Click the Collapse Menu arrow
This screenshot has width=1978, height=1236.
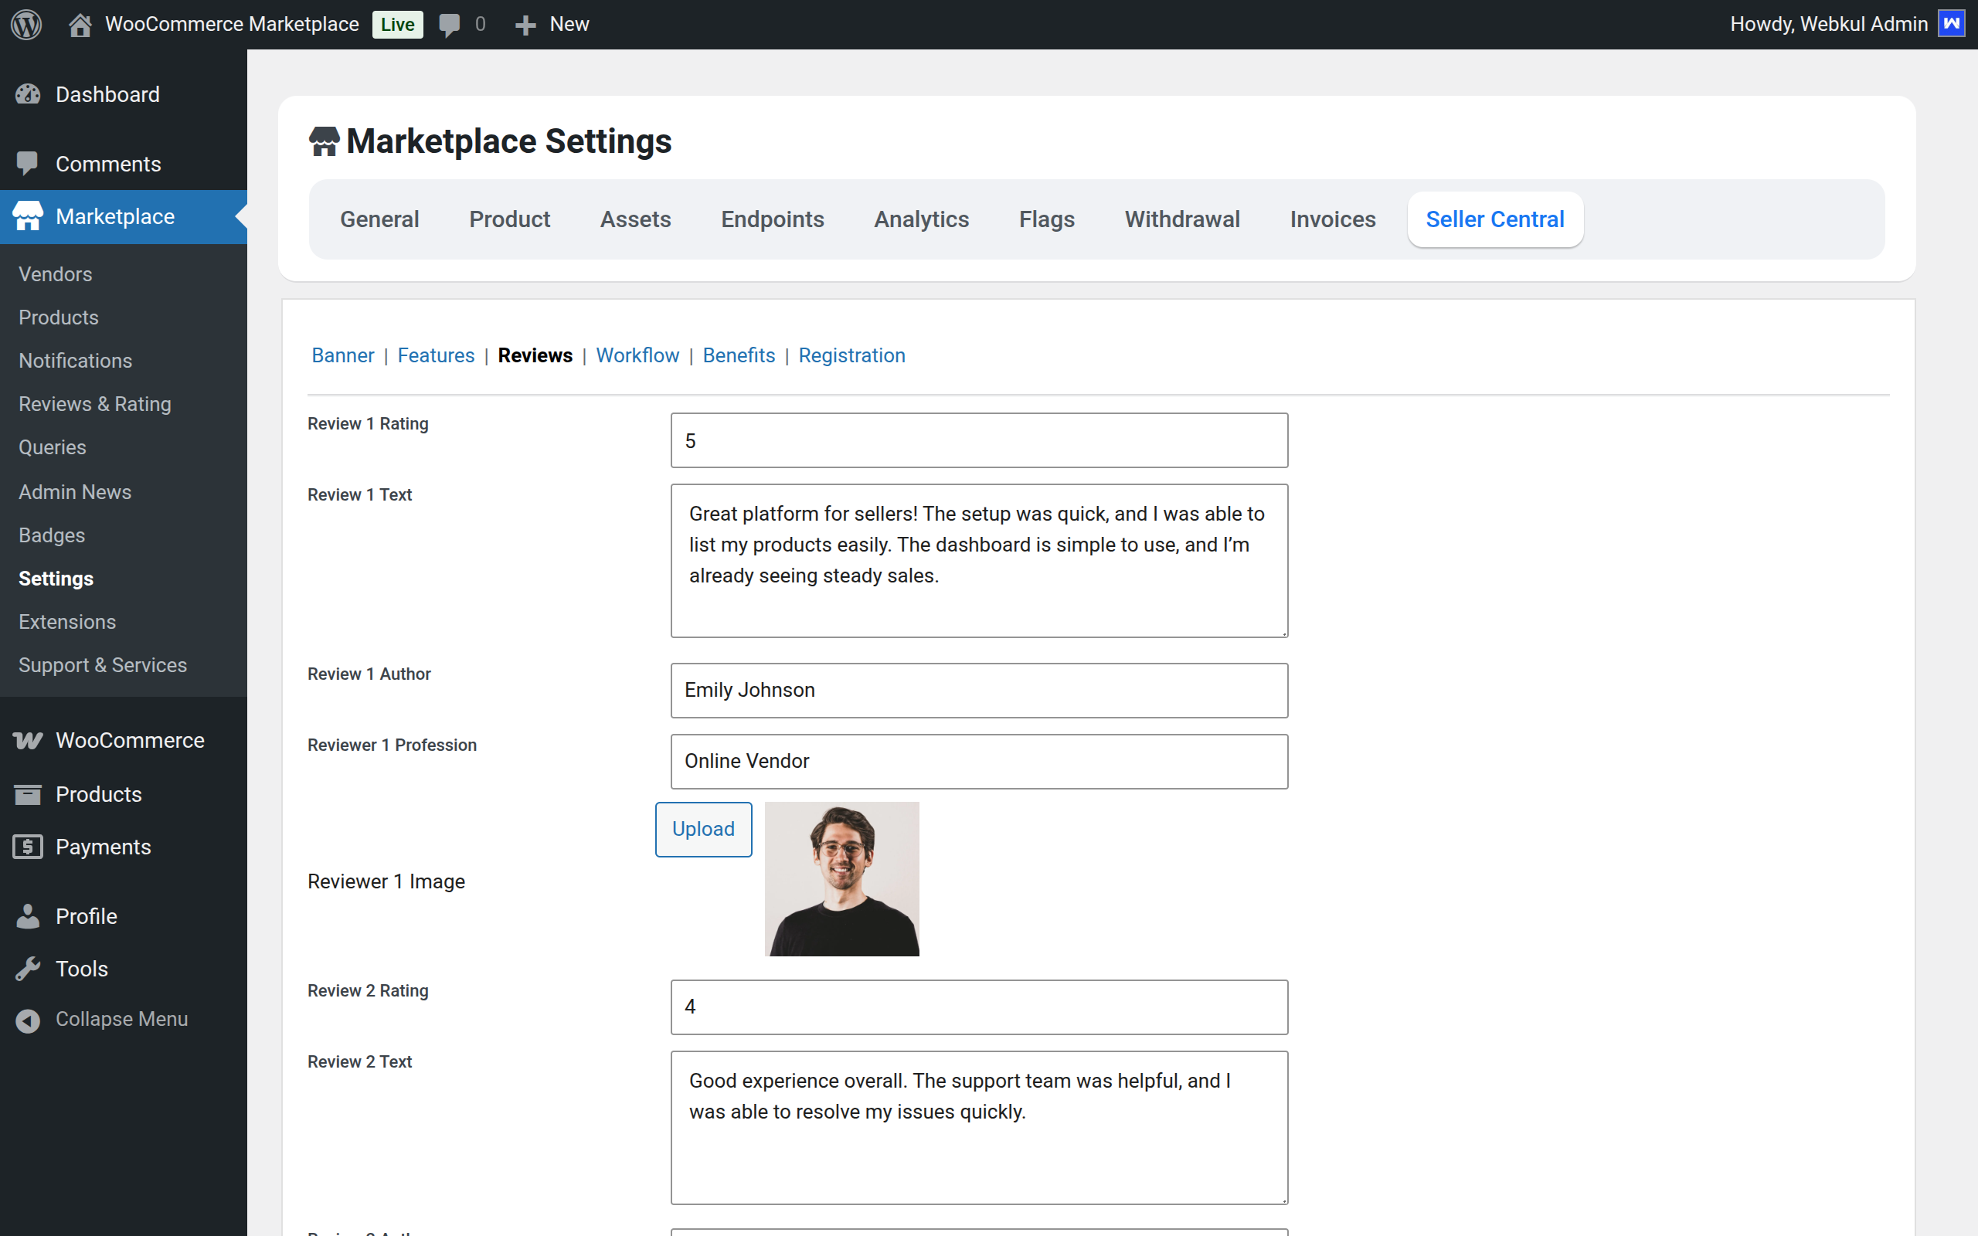click(27, 1020)
